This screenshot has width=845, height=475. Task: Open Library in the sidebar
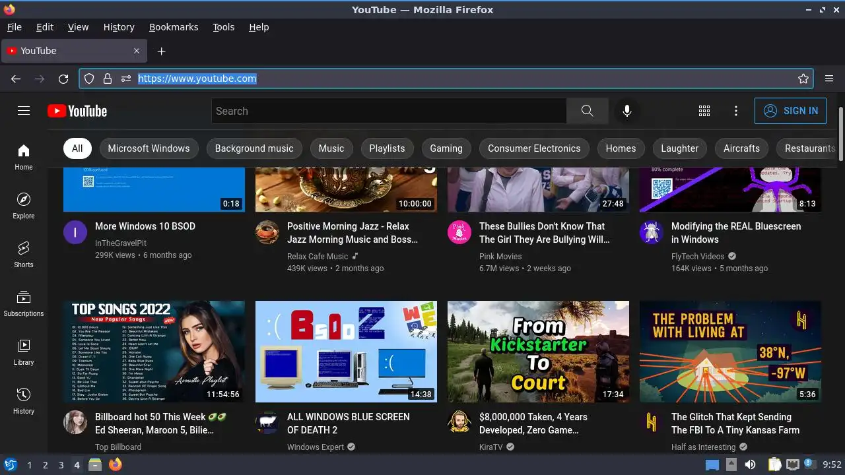tap(24, 352)
